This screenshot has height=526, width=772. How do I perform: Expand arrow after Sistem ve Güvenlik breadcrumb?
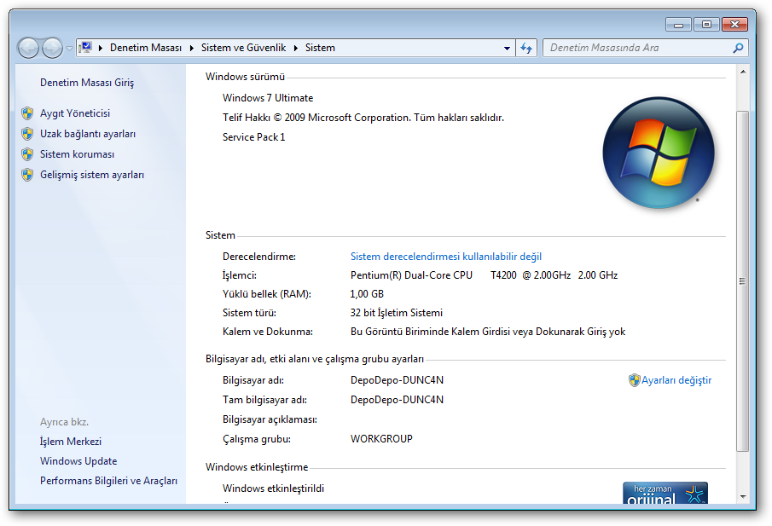point(296,48)
